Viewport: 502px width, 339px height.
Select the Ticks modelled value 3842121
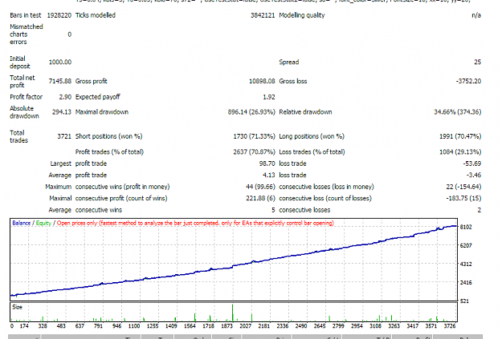(263, 15)
